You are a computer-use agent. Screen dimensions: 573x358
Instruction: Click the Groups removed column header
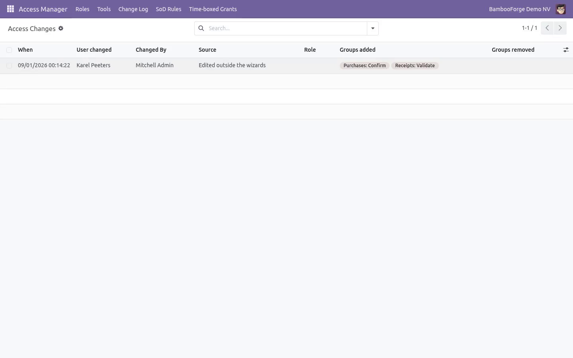coord(513,50)
